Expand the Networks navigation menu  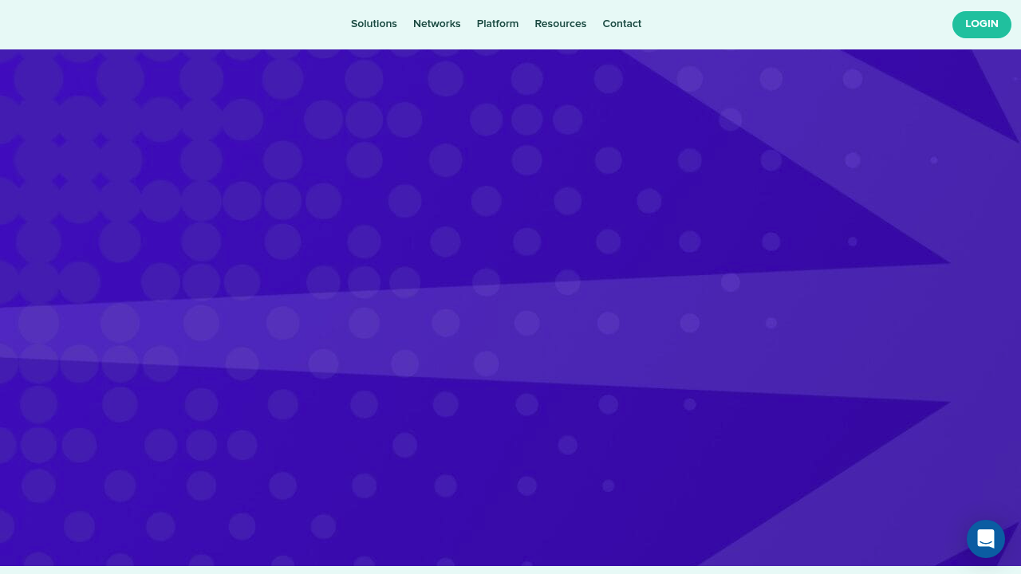(436, 24)
